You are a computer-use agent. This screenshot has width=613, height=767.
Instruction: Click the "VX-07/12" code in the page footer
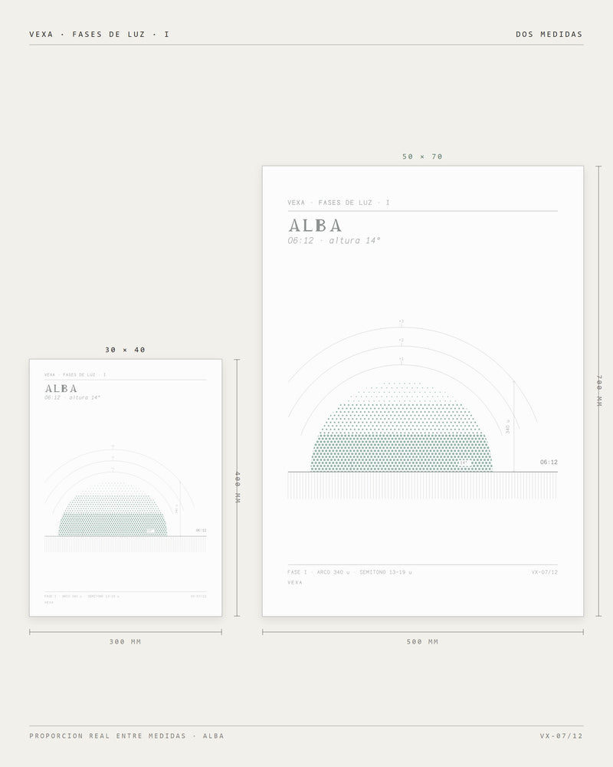click(x=561, y=736)
